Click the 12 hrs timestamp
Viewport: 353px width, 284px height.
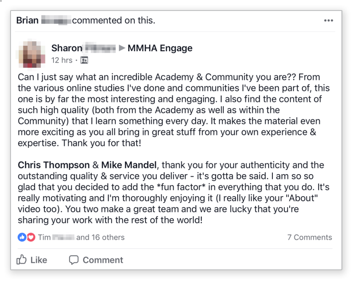62,60
